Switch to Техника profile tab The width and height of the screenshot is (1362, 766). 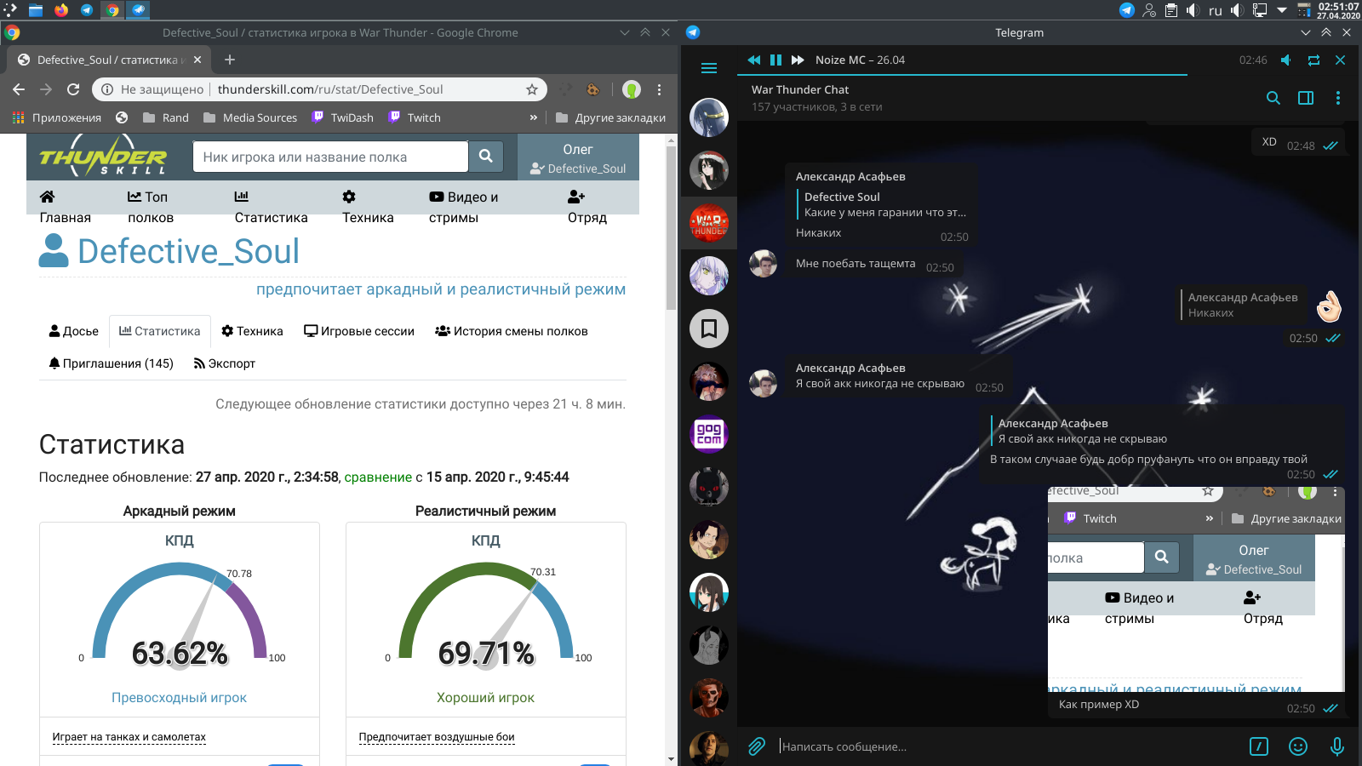(252, 331)
